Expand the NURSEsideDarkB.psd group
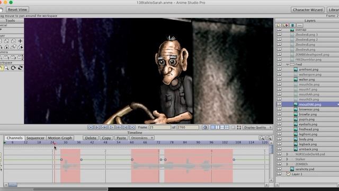 coord(287,154)
